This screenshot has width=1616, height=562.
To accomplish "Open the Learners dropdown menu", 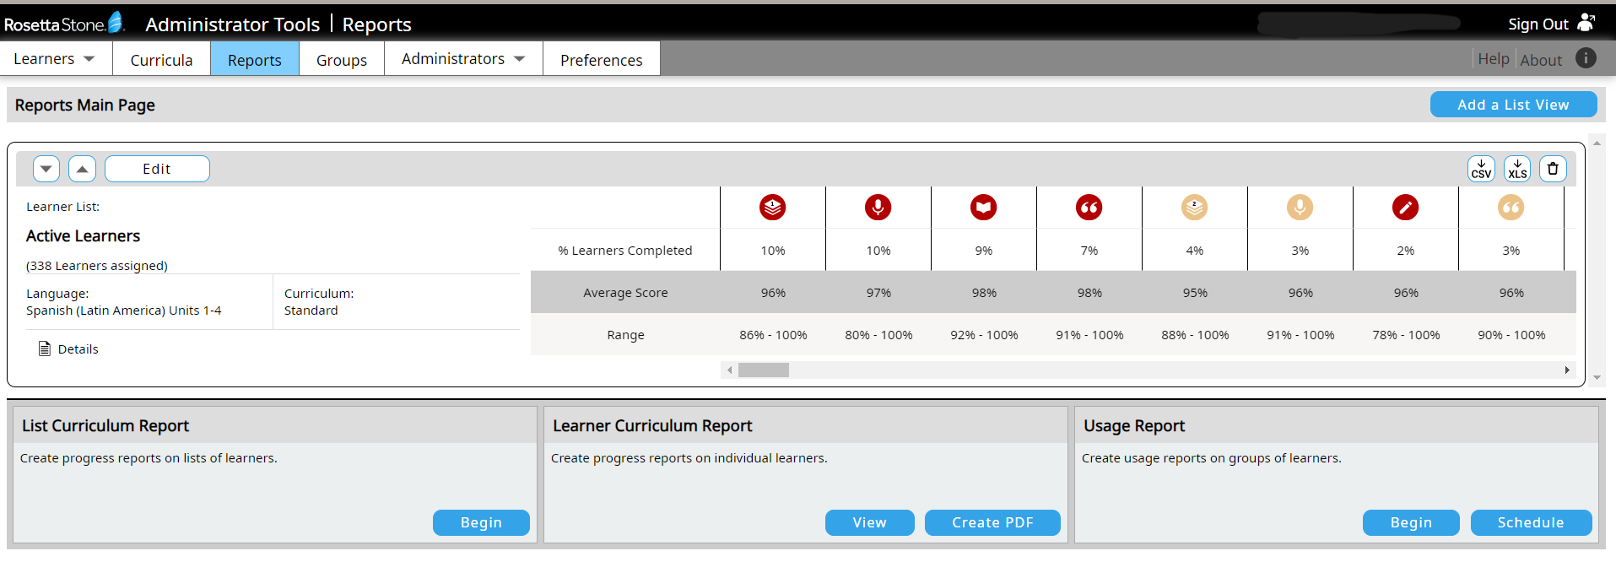I will point(55,59).
